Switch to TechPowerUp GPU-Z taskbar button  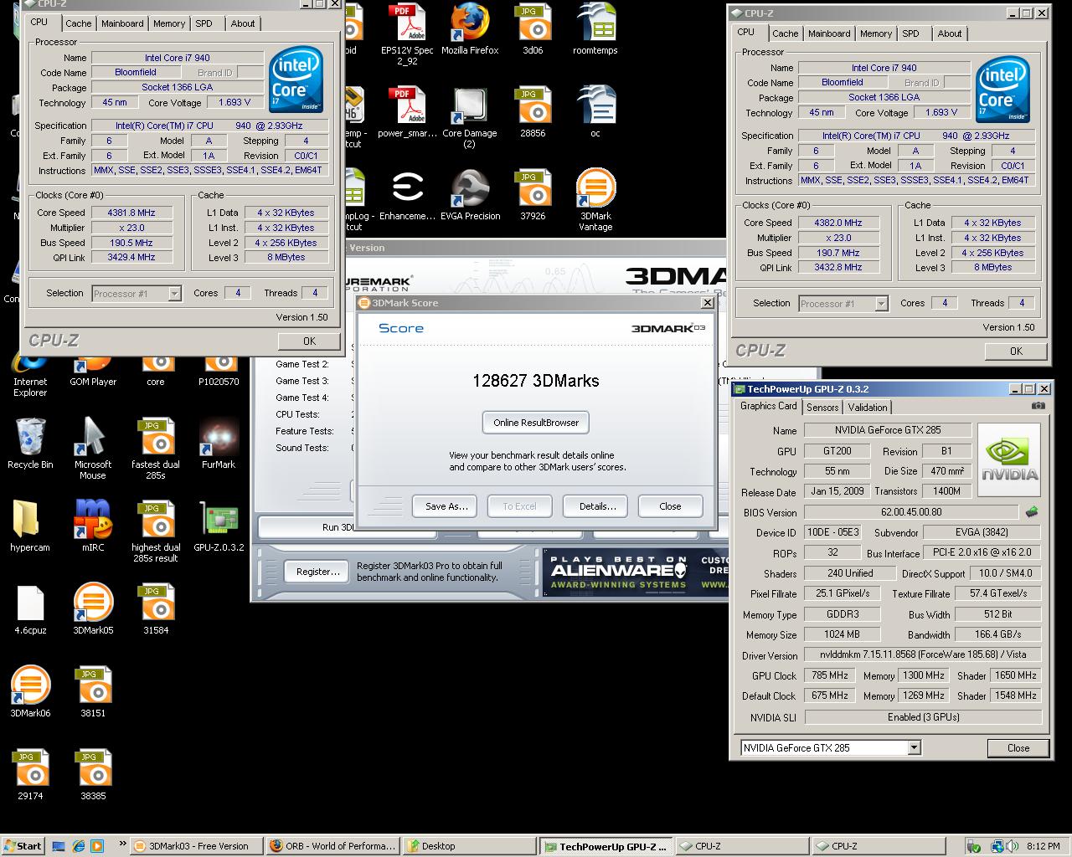pyautogui.click(x=605, y=846)
